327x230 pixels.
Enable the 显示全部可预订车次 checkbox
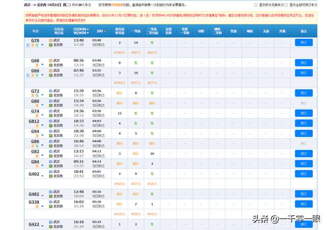click(x=286, y=5)
